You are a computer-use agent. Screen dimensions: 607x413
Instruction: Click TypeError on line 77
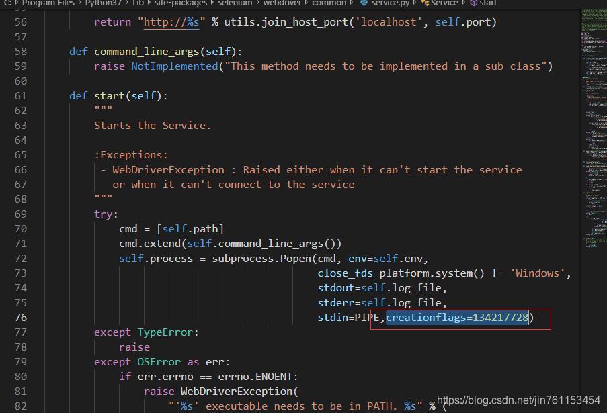click(x=165, y=332)
